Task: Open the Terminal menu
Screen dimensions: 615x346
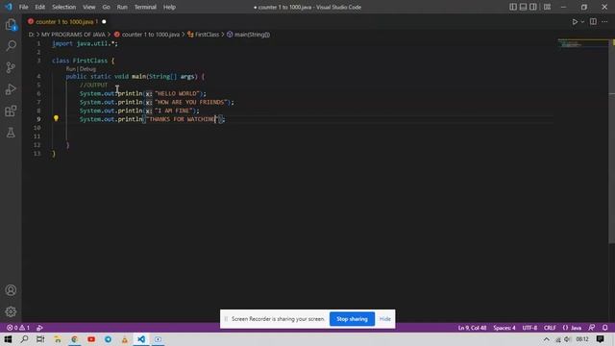Action: [145, 7]
